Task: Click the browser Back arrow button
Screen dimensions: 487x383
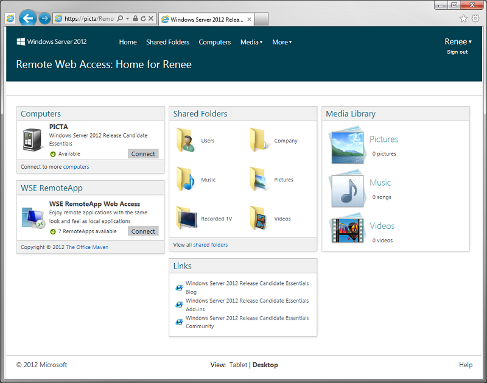Action: click(x=27, y=18)
